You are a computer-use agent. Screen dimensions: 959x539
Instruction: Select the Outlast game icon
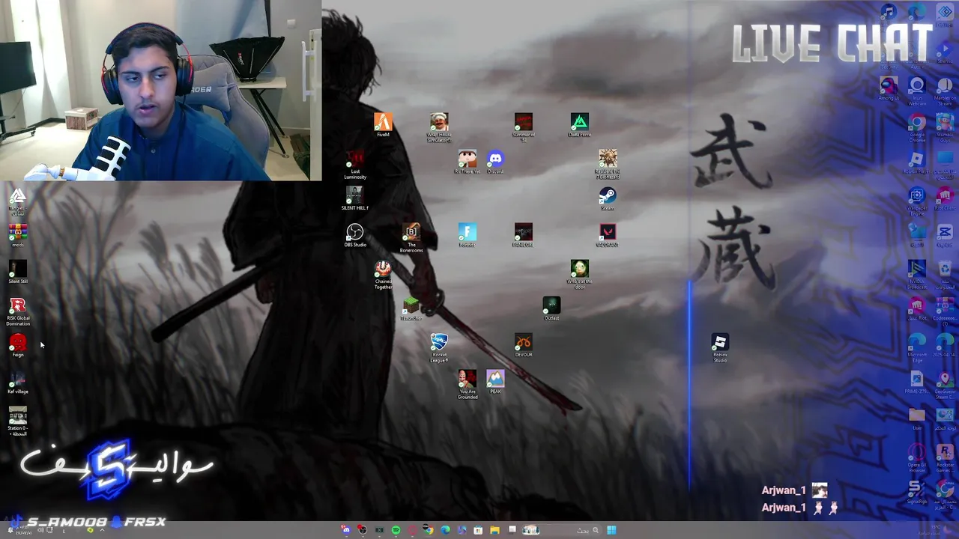point(551,307)
